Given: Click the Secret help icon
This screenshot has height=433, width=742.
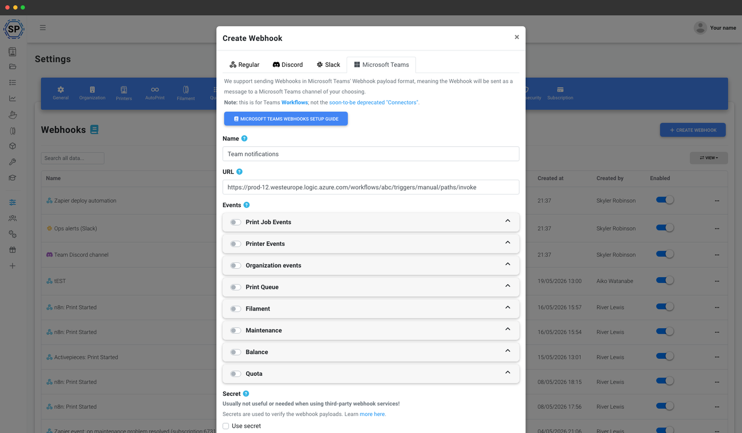Looking at the screenshot, I should click(x=246, y=394).
